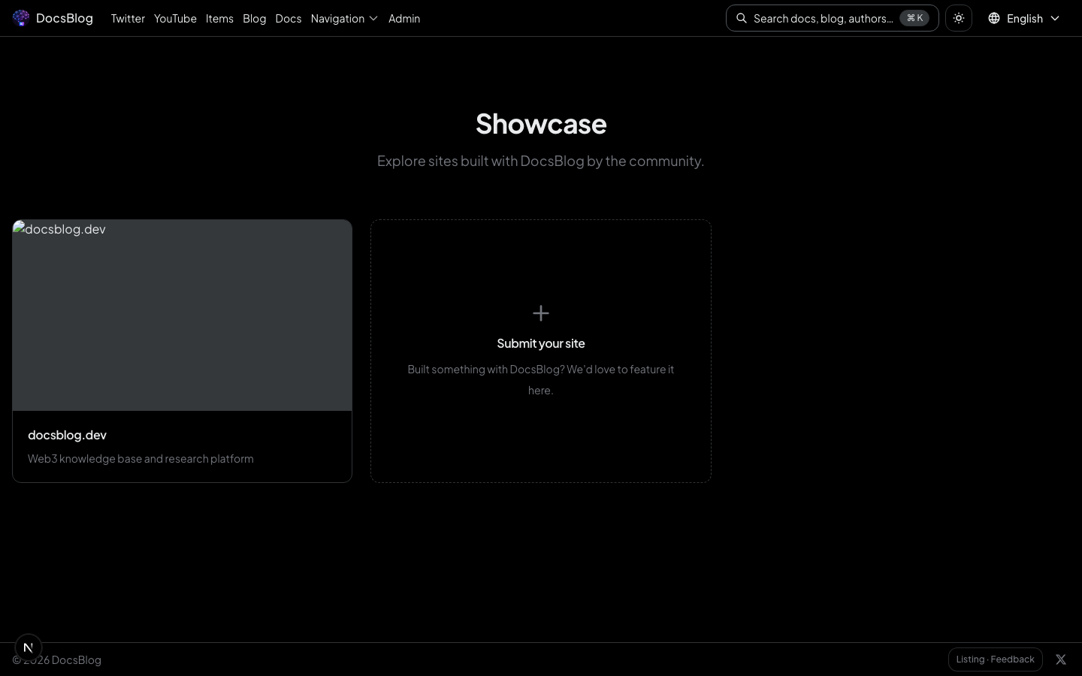Image resolution: width=1082 pixels, height=676 pixels.
Task: Click the DocsBlog logo icon
Action: point(21,18)
